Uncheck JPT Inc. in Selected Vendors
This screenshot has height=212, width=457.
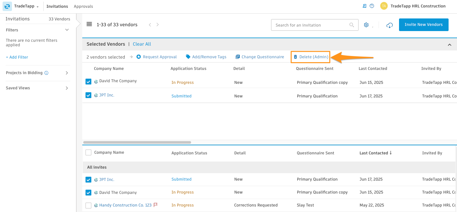[88, 95]
